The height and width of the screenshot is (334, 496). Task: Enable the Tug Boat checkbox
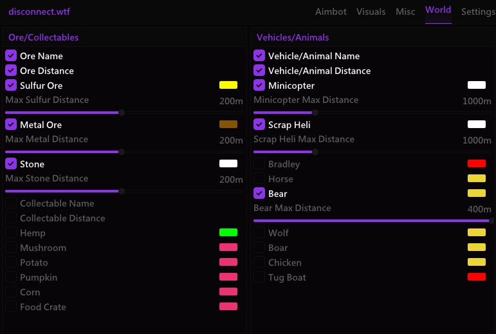click(259, 277)
